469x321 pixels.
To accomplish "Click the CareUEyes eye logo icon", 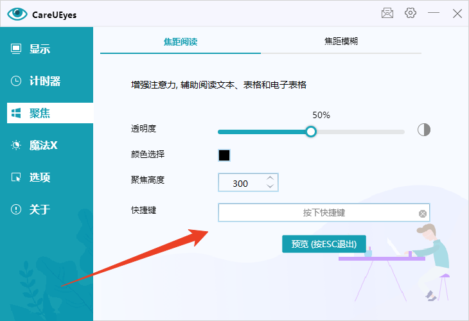I will click(x=17, y=14).
